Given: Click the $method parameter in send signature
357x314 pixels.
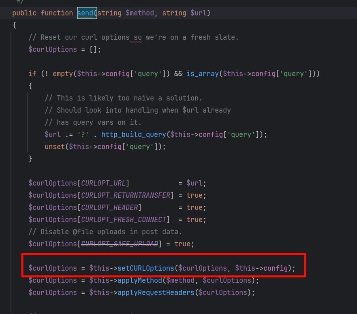Looking at the screenshot, I should pos(140,13).
